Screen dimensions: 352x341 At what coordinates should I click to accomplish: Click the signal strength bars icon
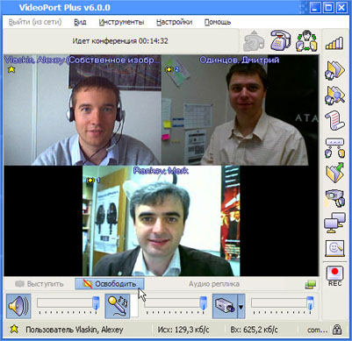point(334,43)
